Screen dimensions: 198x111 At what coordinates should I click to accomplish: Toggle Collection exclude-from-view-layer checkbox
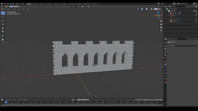[194, 11]
